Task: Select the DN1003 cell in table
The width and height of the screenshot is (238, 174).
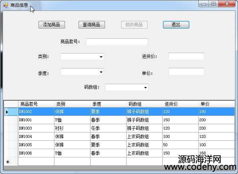Action: point(36,128)
